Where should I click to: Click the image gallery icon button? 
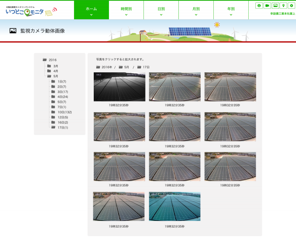tap(275, 5)
